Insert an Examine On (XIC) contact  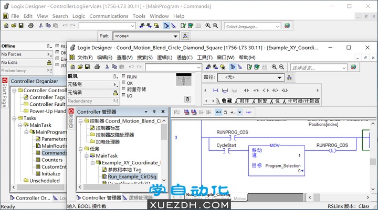(x=246, y=91)
